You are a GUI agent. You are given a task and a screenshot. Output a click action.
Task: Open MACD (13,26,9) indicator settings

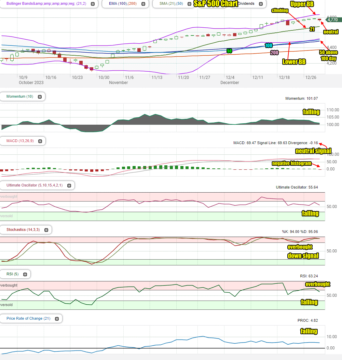(x=20, y=141)
